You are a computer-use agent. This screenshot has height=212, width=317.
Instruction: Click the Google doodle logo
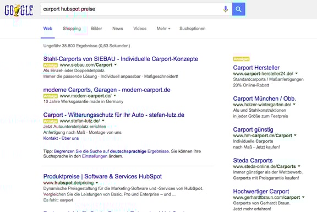19,10
